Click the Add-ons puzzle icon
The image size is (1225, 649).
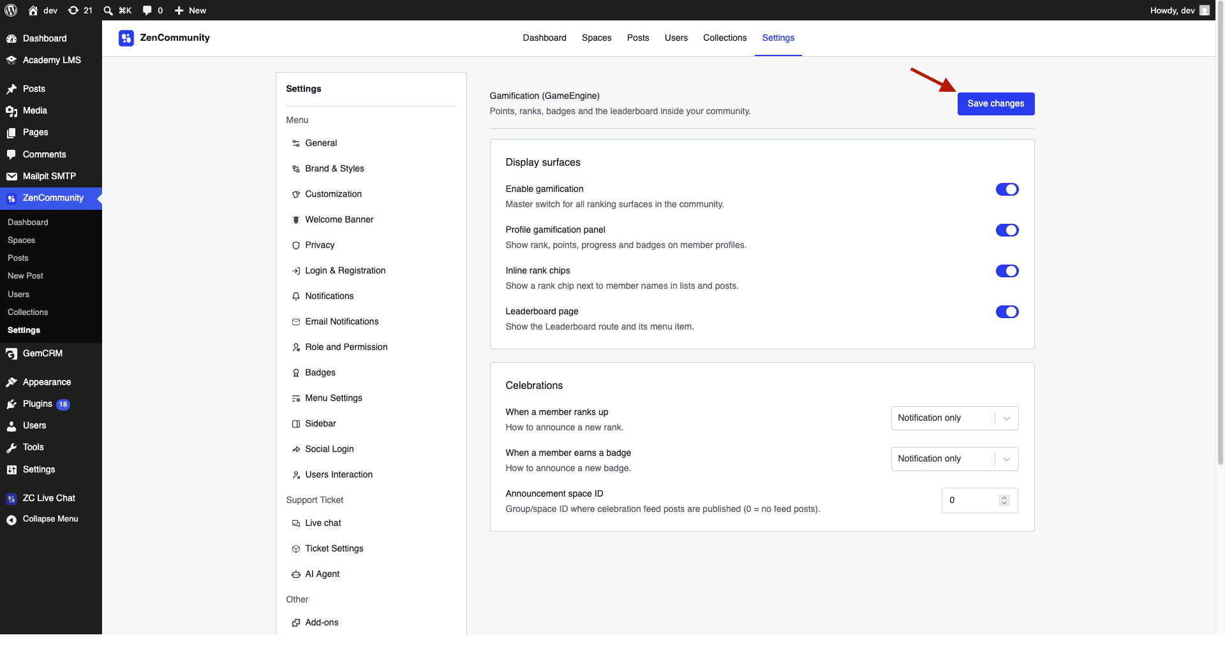[296, 623]
